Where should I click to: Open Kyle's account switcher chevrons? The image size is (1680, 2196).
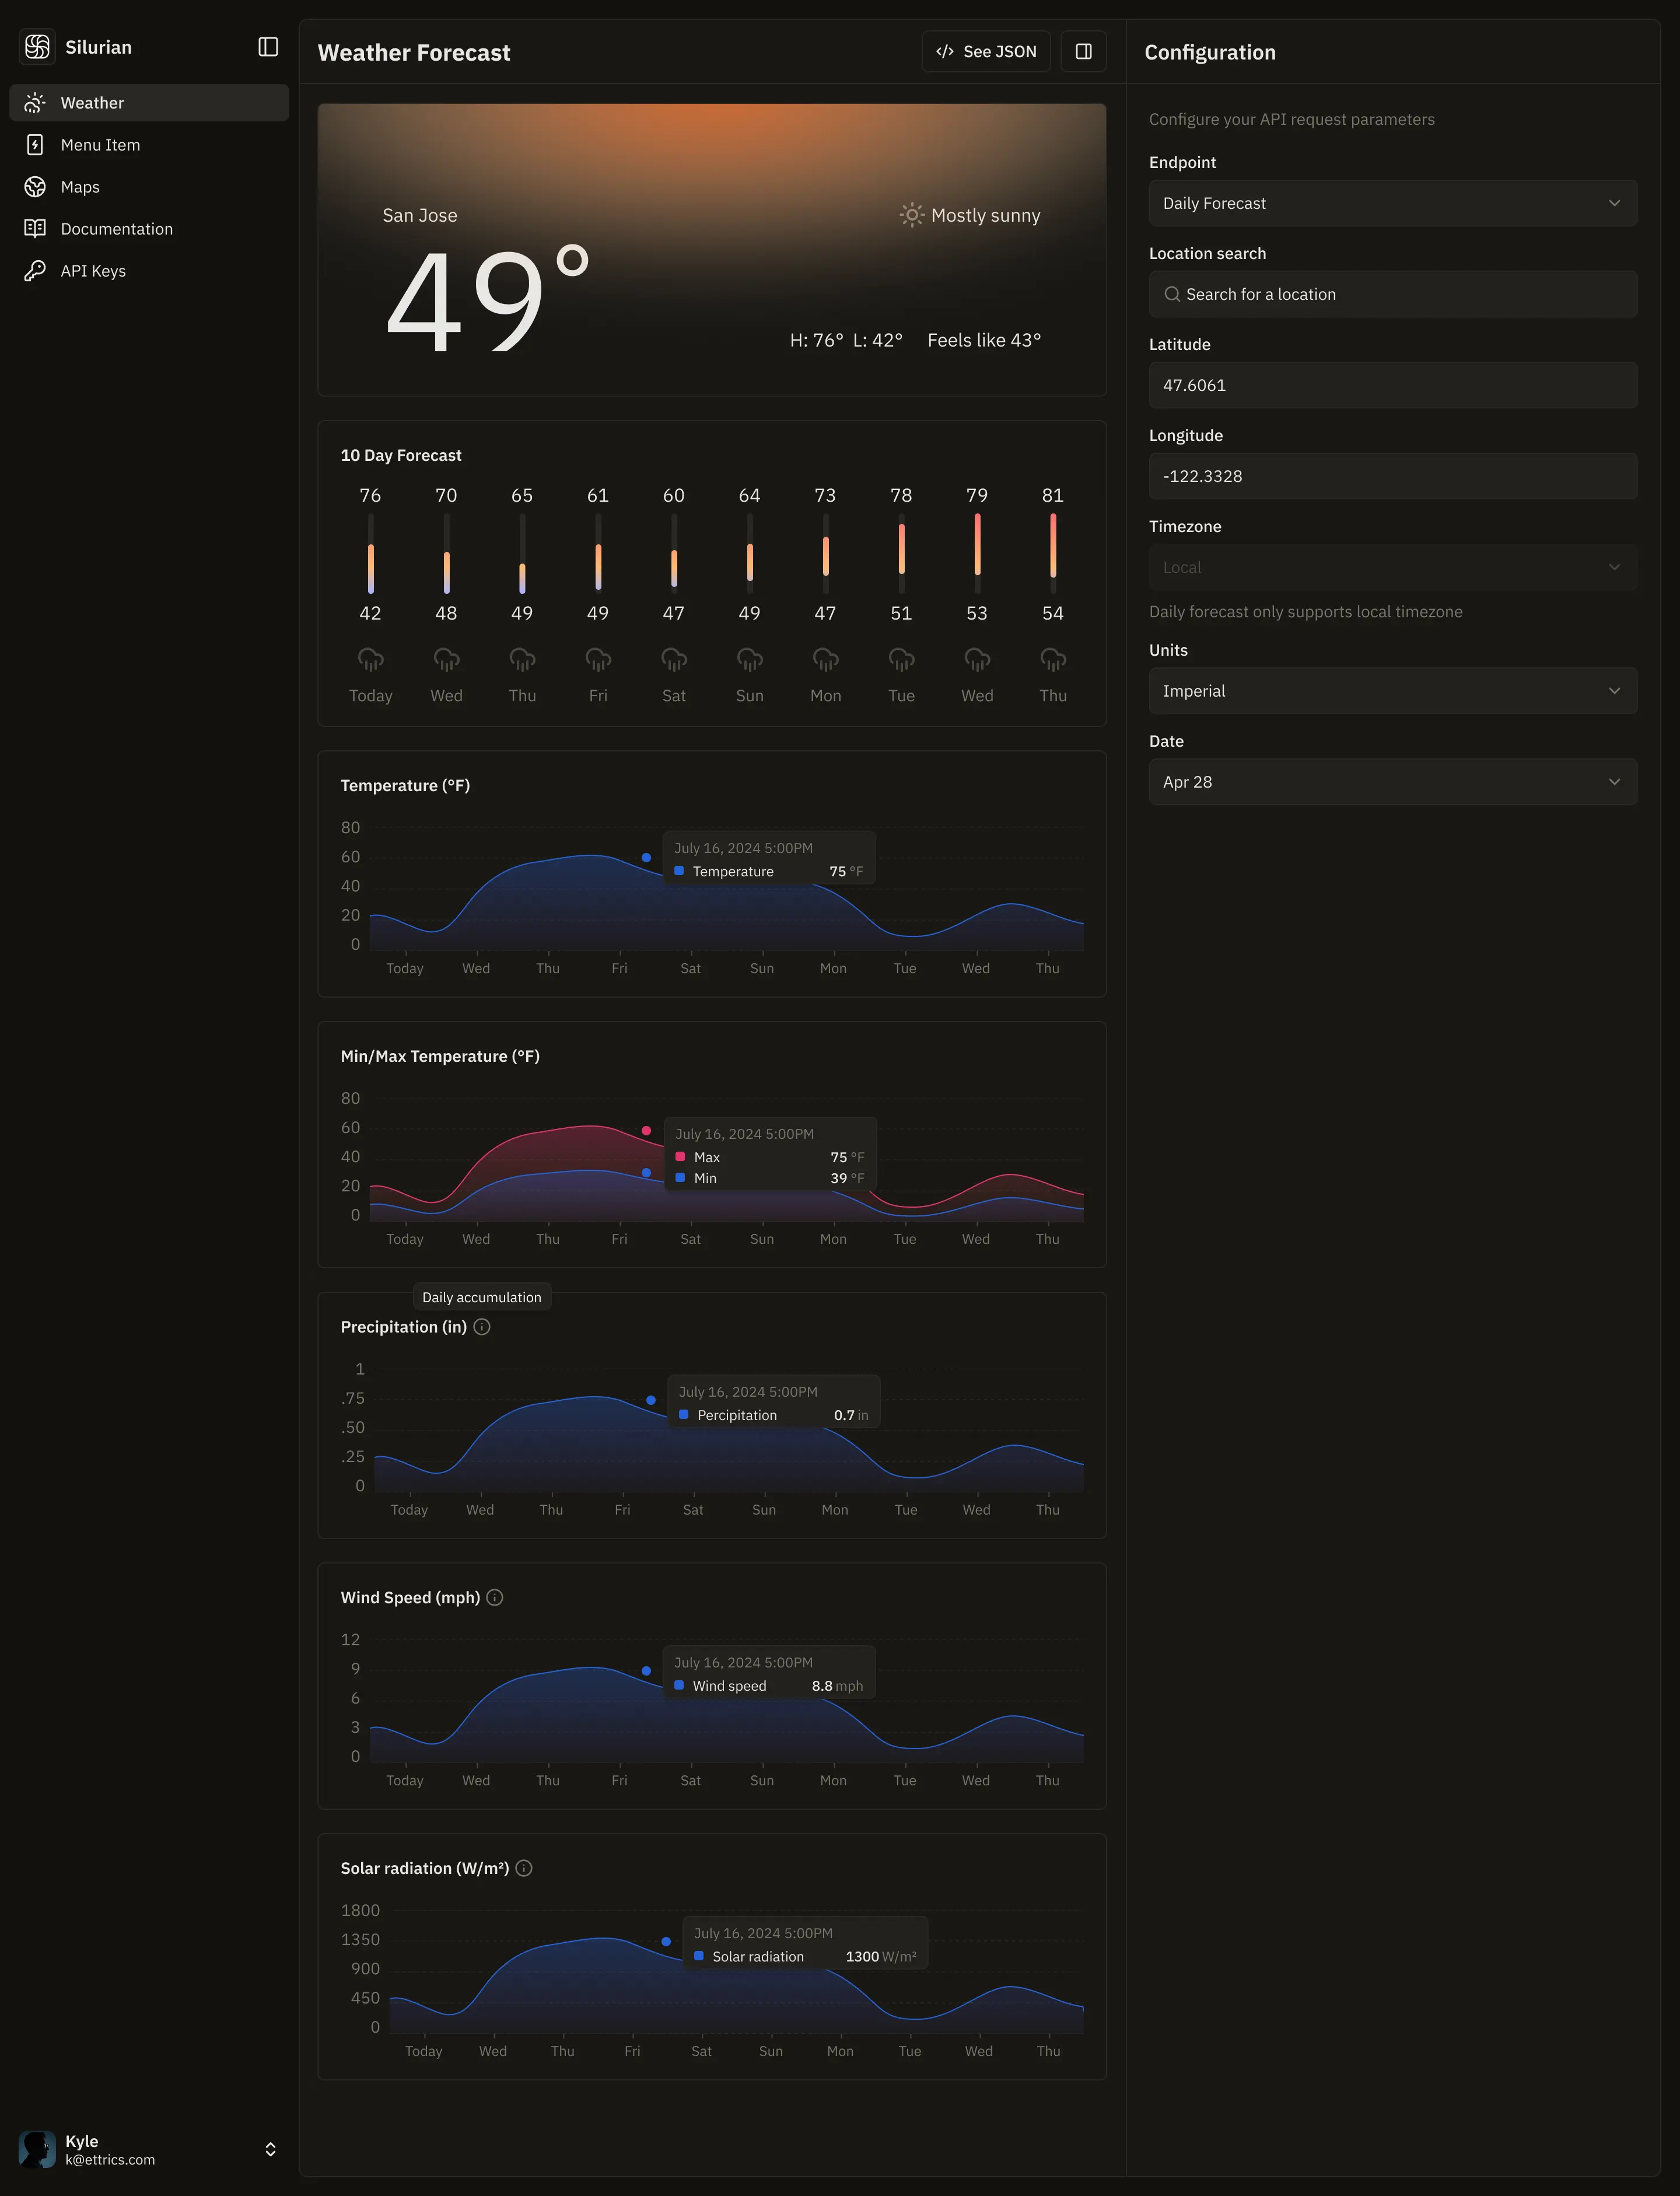click(x=270, y=2149)
